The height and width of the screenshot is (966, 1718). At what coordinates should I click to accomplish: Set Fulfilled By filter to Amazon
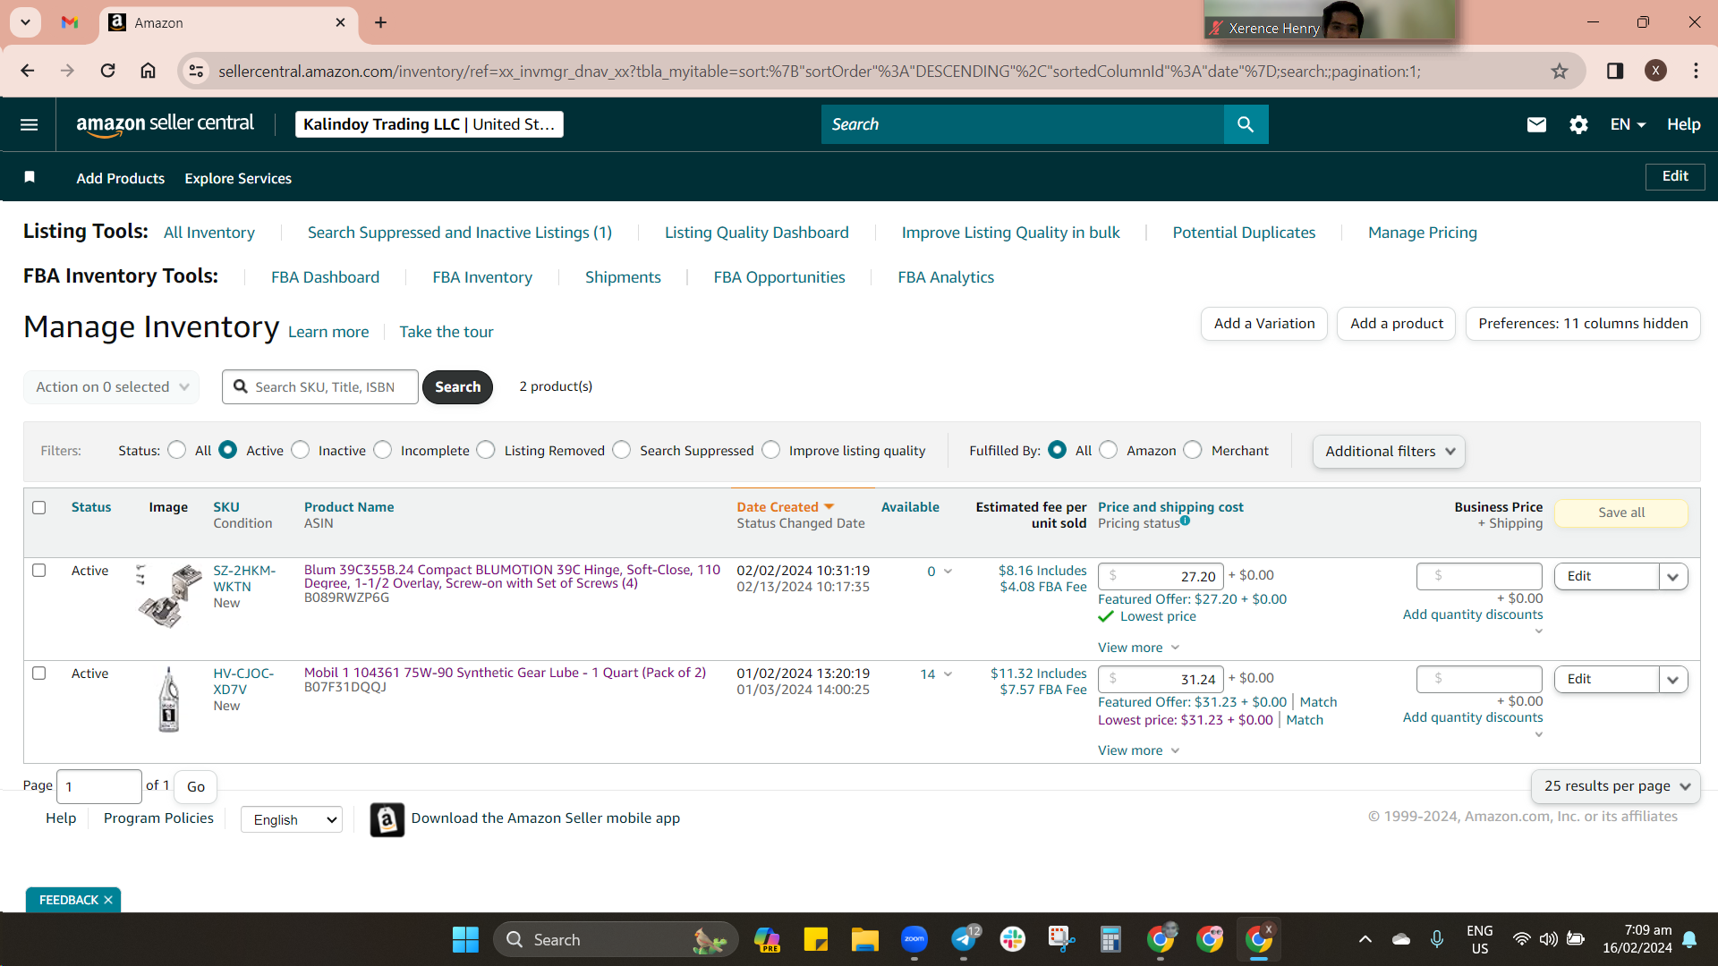click(x=1109, y=450)
